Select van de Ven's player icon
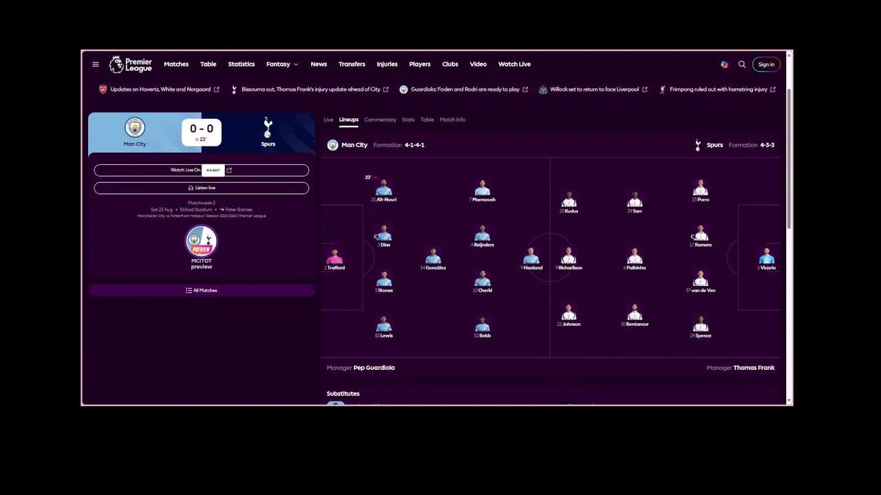This screenshot has width=881, height=495. (701, 279)
